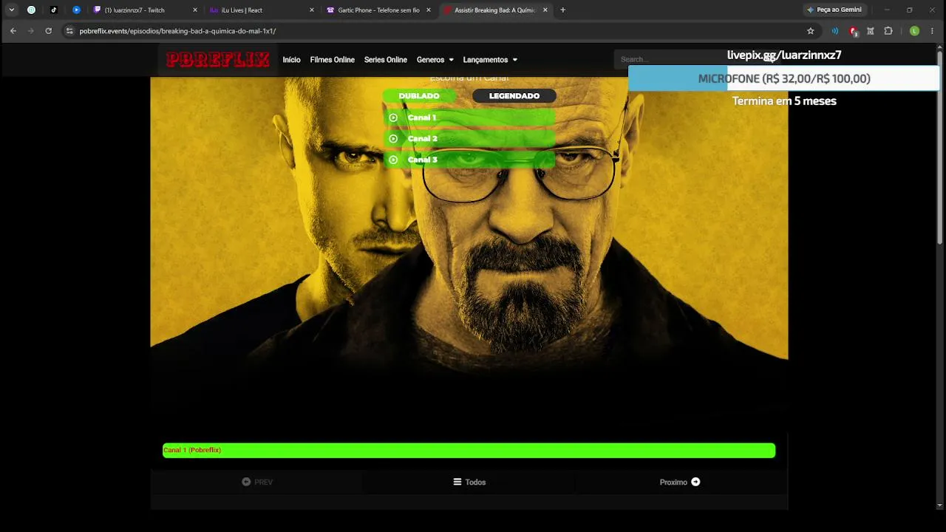Image resolution: width=946 pixels, height=532 pixels.
Task: Open Filmes Online in the site menu
Action: coord(333,60)
